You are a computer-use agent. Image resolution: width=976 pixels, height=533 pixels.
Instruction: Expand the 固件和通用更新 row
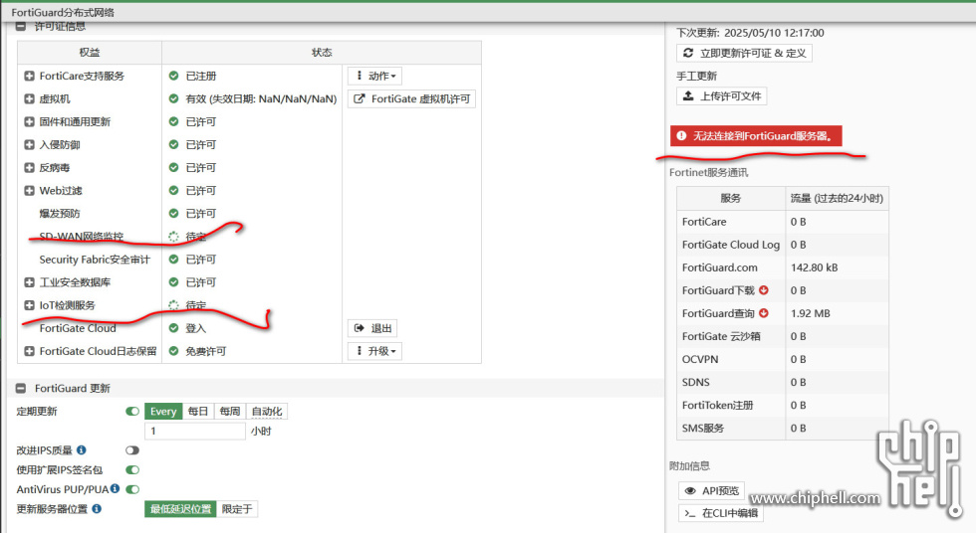(29, 121)
